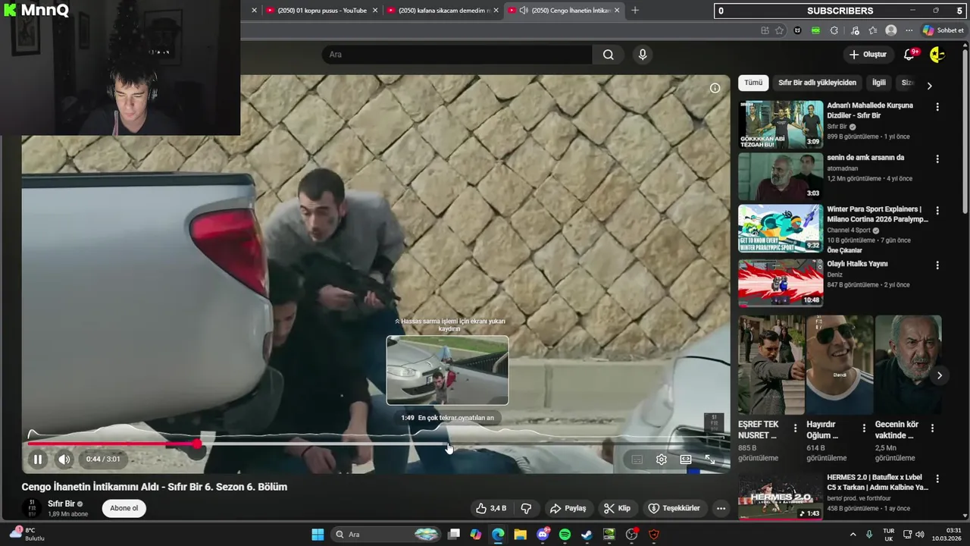The image size is (970, 546).
Task: Like the video with 3,4 B likes
Action: (491, 508)
